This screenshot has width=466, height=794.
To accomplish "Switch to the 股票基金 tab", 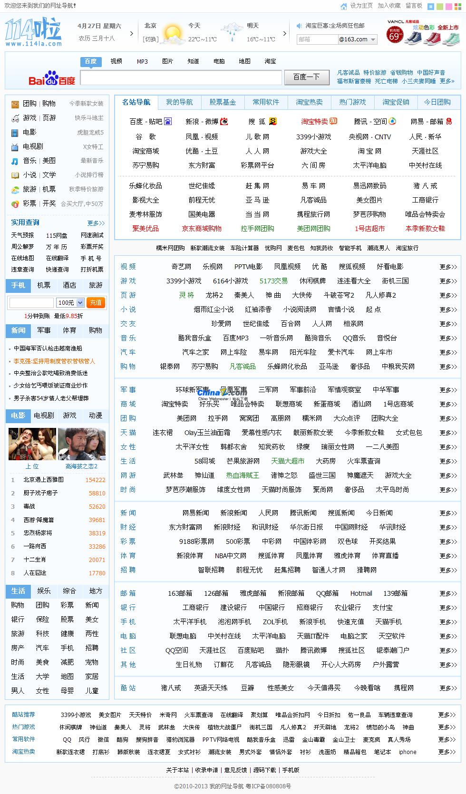I will point(223,102).
